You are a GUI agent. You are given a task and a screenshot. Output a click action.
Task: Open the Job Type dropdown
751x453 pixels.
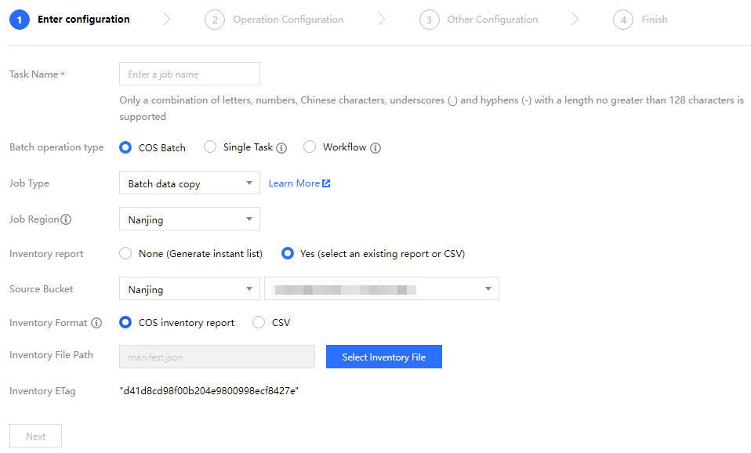tap(189, 183)
